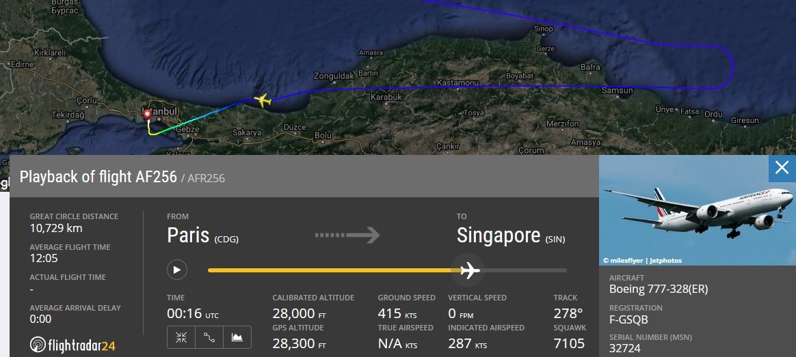Click the yellow airplane icon on the map
The width and height of the screenshot is (796, 357).
click(263, 100)
